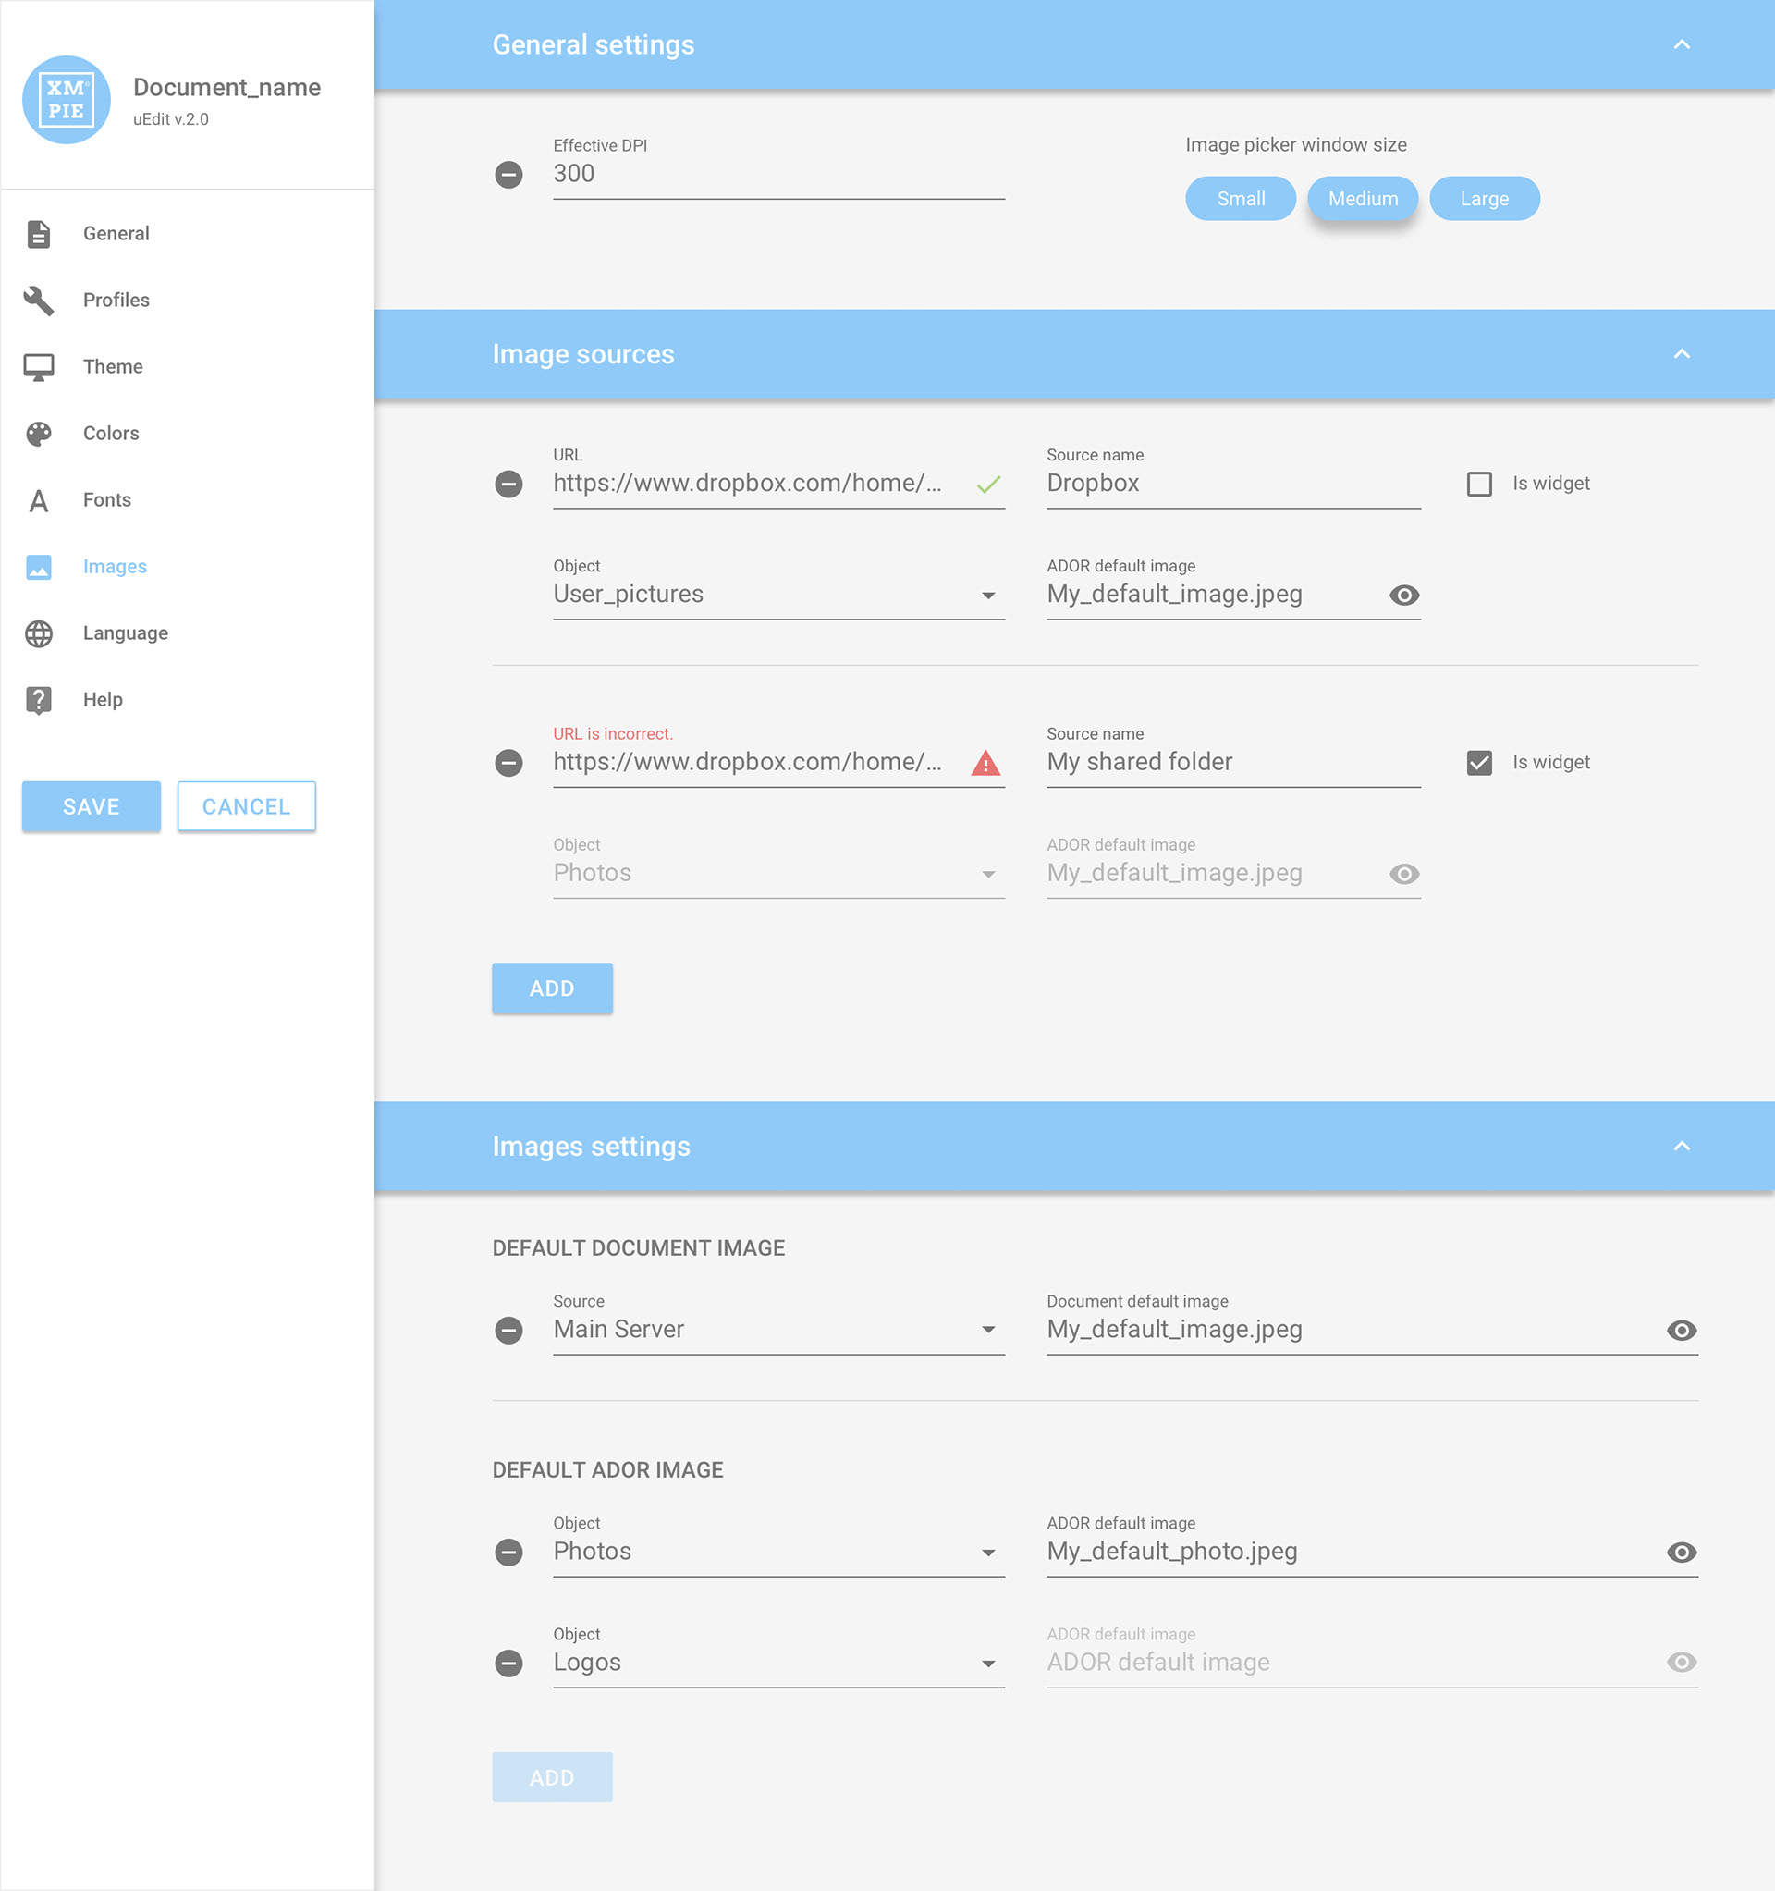Edit Source name field containing Dropbox
The height and width of the screenshot is (1891, 1775).
pos(1234,484)
